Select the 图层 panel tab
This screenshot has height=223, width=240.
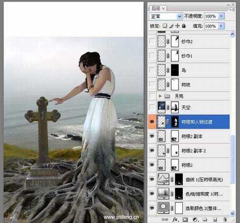(156, 8)
